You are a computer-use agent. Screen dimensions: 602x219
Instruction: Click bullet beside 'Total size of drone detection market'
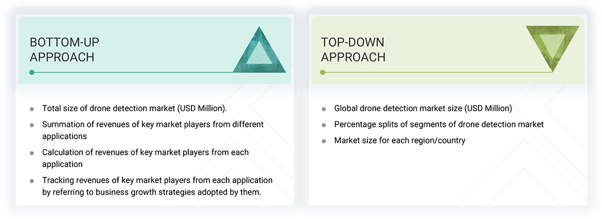[32, 109]
